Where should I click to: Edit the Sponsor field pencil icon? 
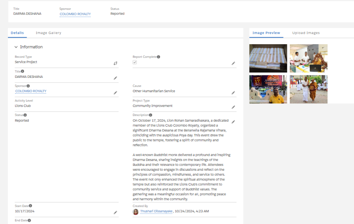115,93
